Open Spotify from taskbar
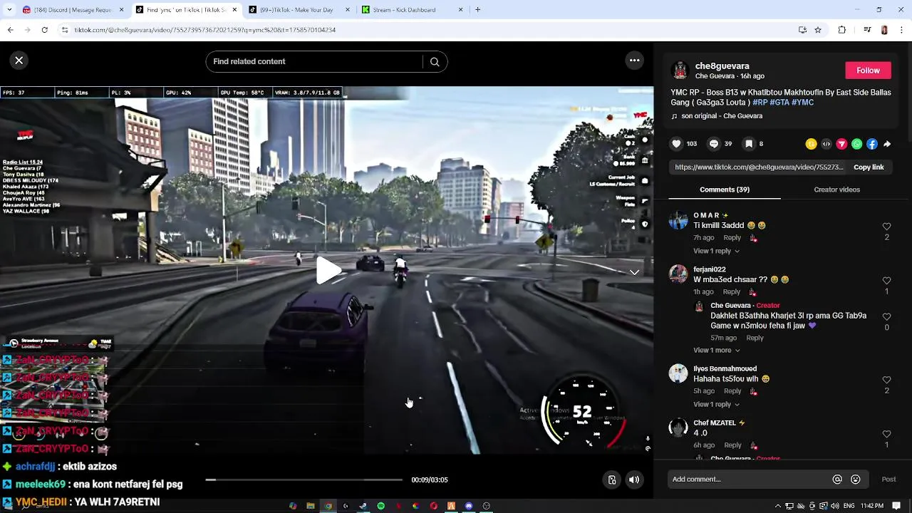Screen dimensions: 912x513 click(x=380, y=506)
